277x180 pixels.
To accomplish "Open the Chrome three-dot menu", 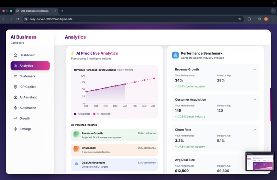I will point(273,19).
